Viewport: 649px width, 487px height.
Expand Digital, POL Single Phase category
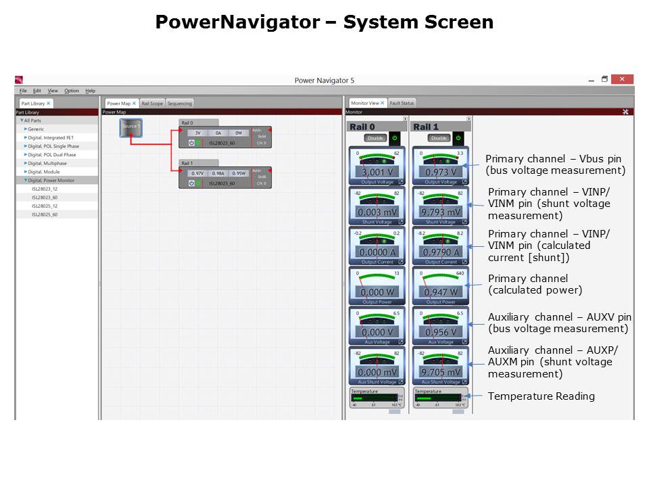(26, 146)
